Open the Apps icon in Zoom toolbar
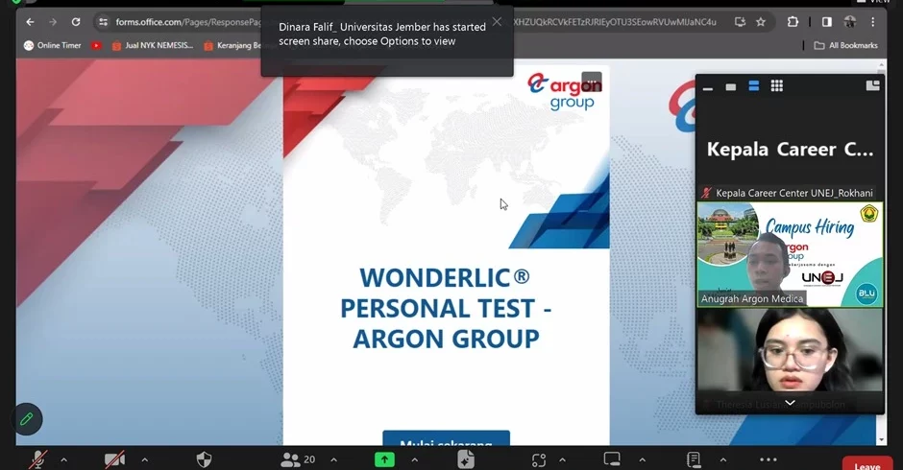The height and width of the screenshot is (470, 903). 539,459
